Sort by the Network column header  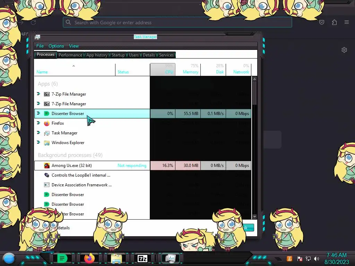coord(239,69)
